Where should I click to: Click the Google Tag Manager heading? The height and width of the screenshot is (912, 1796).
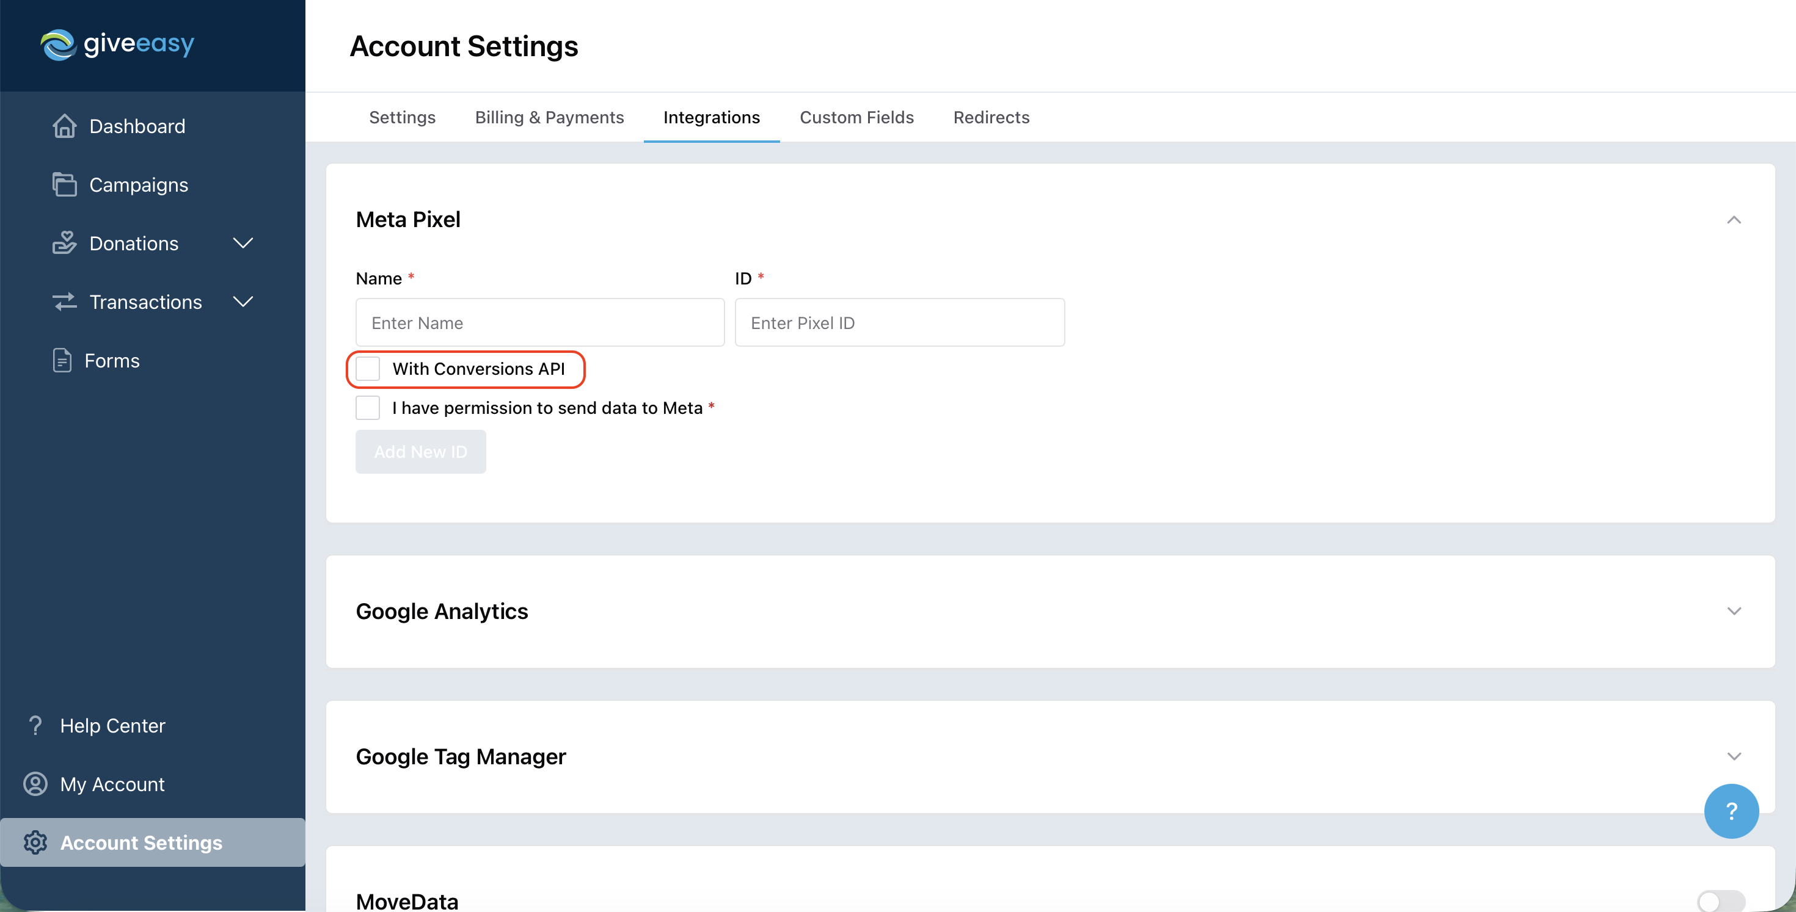461,756
